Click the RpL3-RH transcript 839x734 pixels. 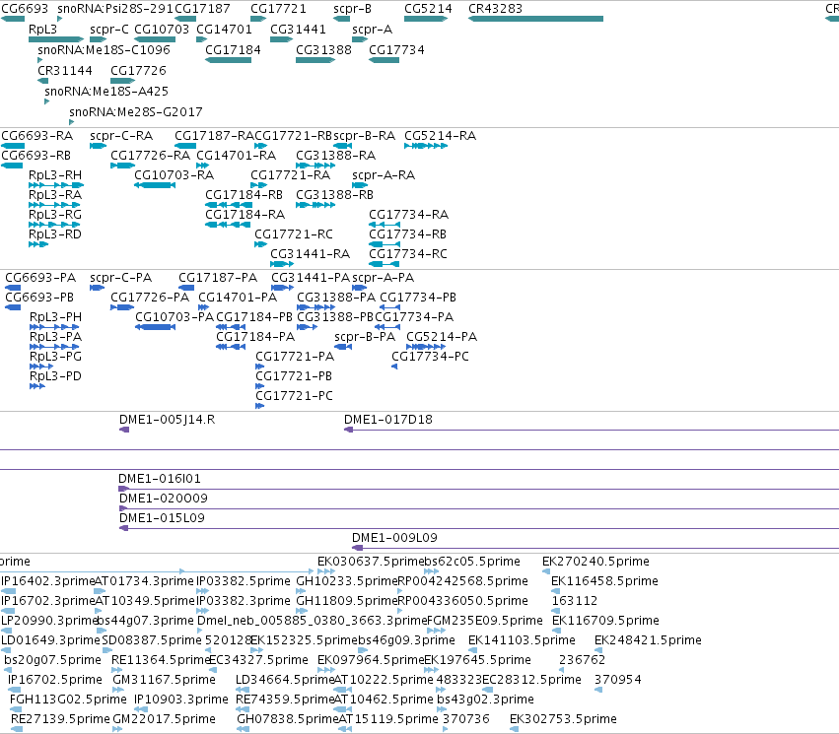tap(56, 185)
